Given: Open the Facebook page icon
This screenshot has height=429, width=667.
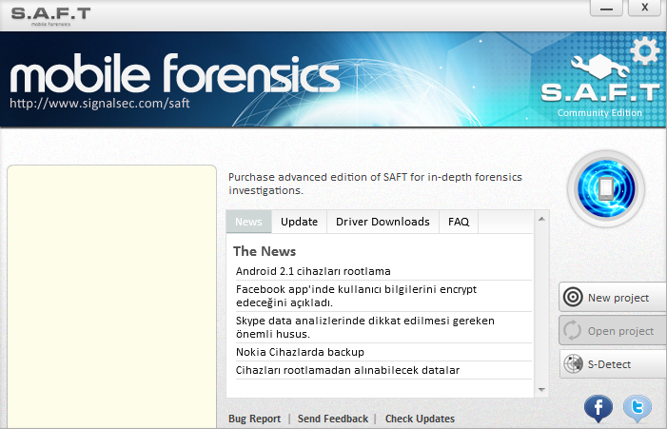Looking at the screenshot, I should pyautogui.click(x=598, y=409).
